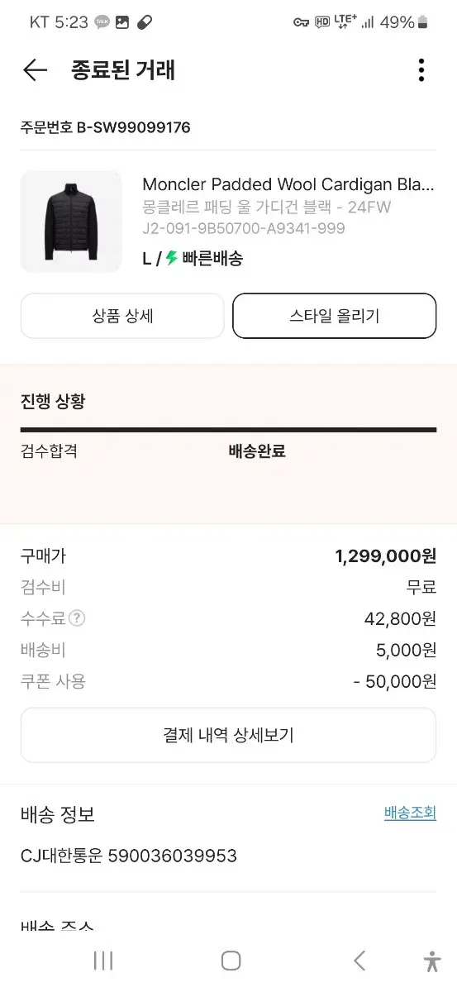Tap the fee help question-mark icon
Image resolution: width=457 pixels, height=992 pixels.
click(x=77, y=618)
